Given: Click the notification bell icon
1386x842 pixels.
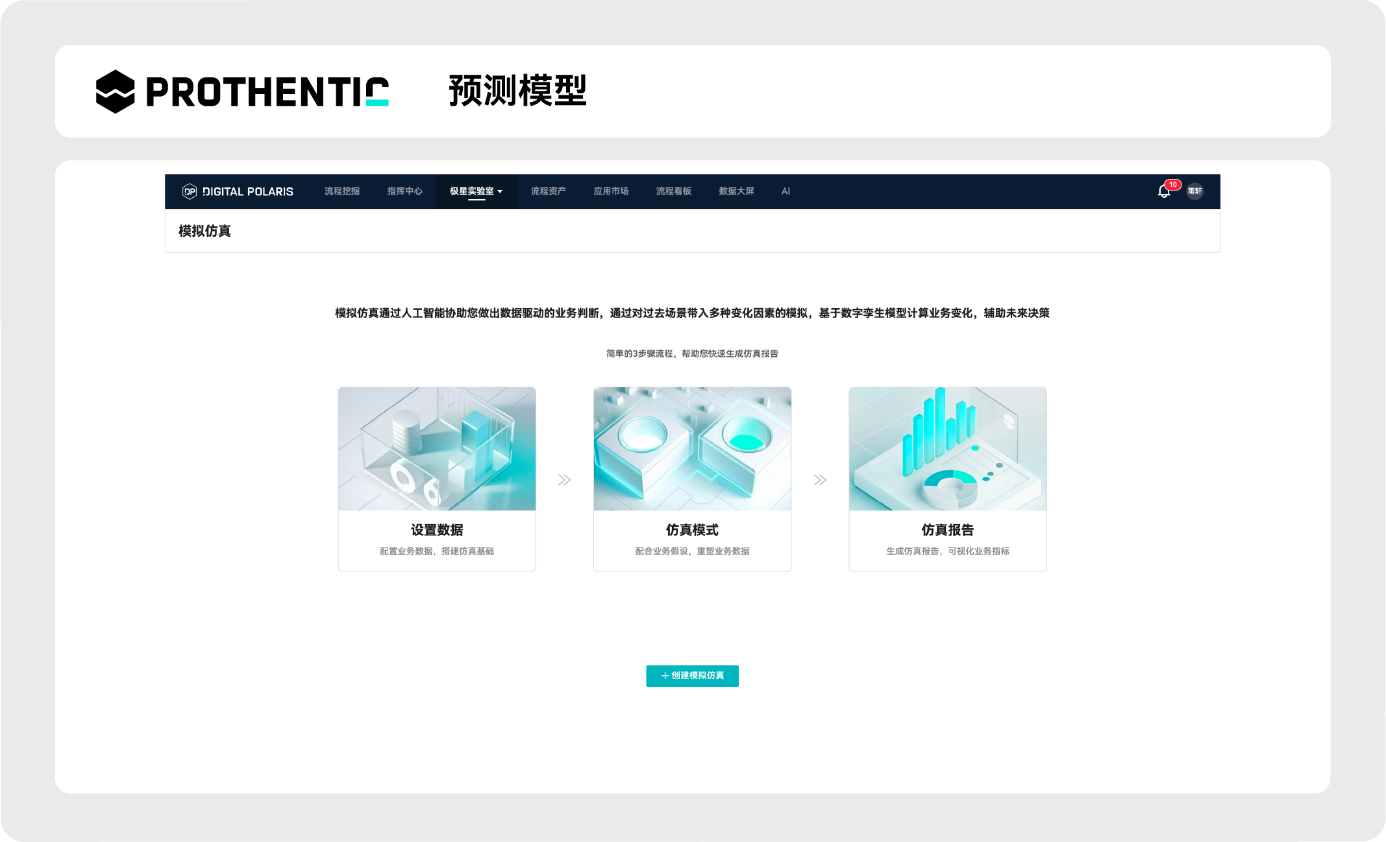Looking at the screenshot, I should pyautogui.click(x=1163, y=191).
